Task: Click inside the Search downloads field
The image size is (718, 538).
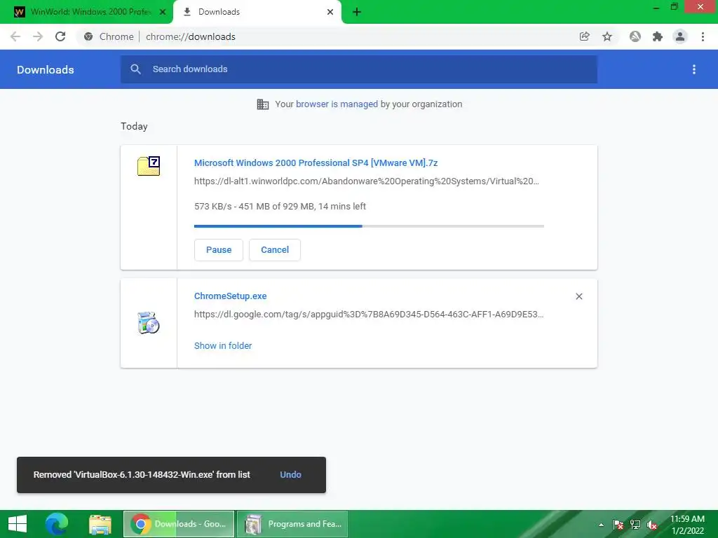Action: [359, 69]
